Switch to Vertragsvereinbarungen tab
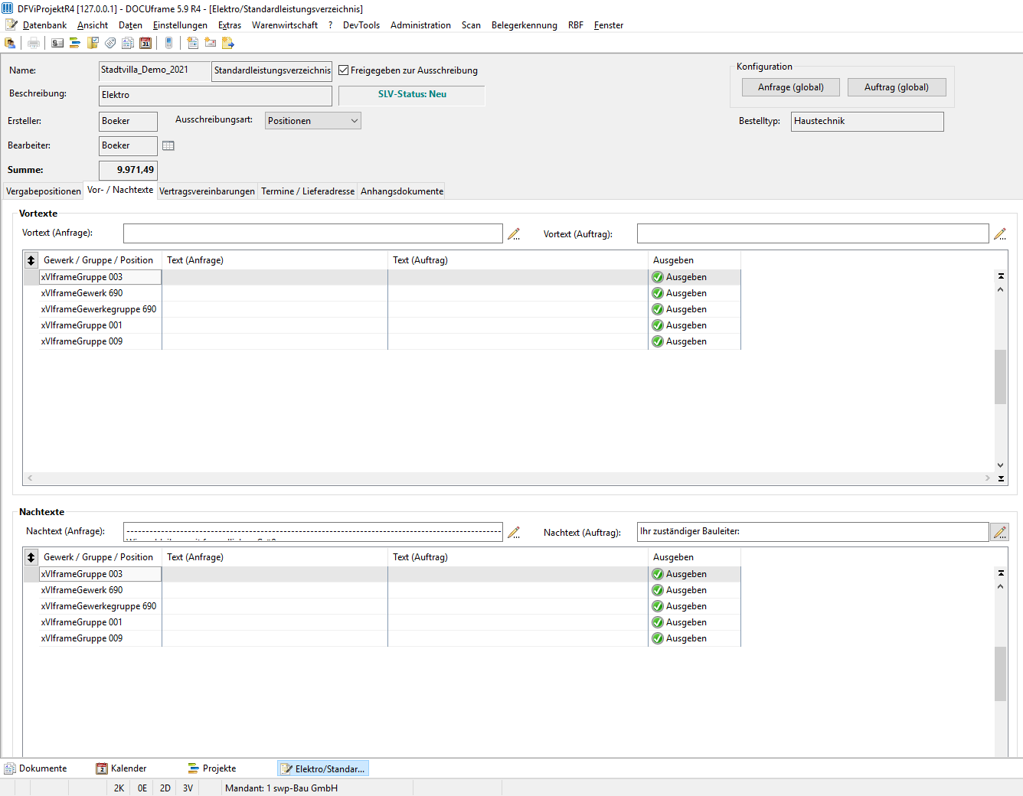The width and height of the screenshot is (1023, 796). coord(207,191)
